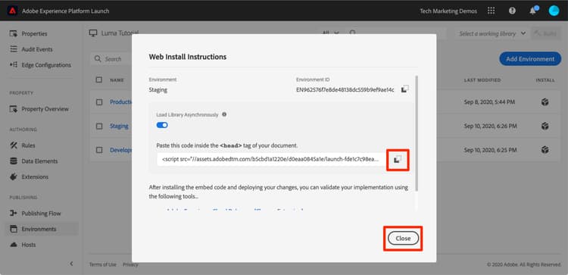Open the user profile avatar
Viewport: 568px width, 275px height.
[554, 11]
